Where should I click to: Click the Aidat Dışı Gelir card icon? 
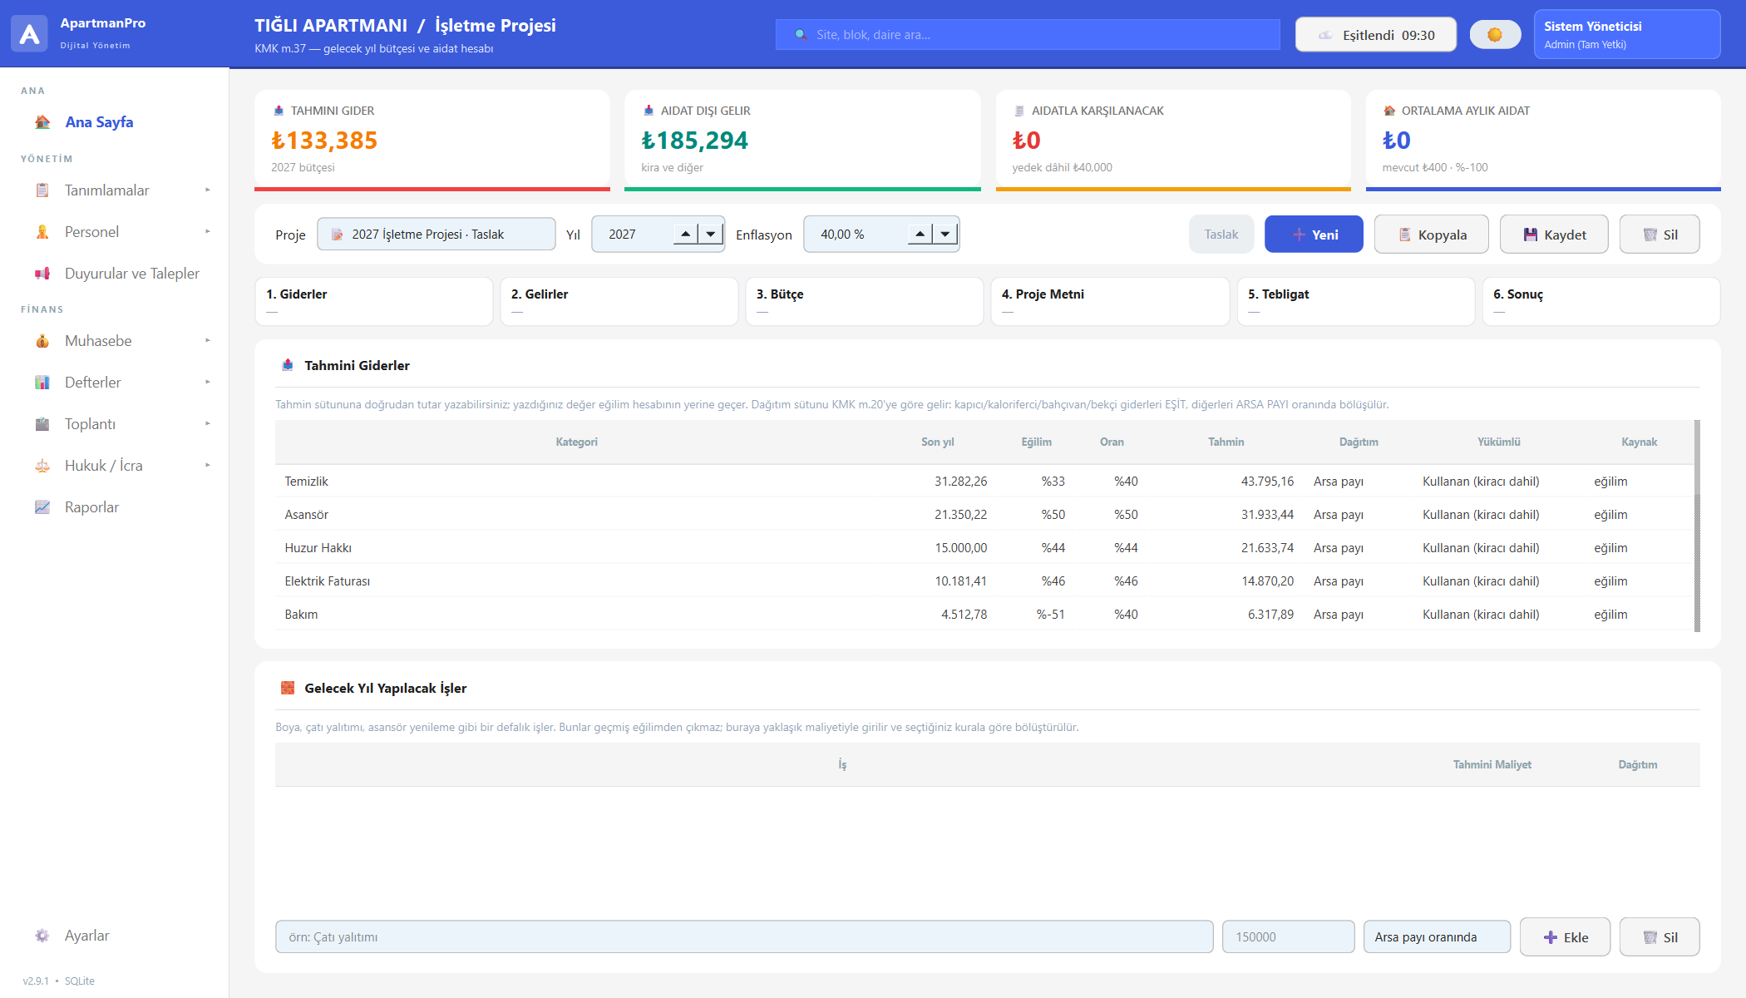click(x=649, y=111)
